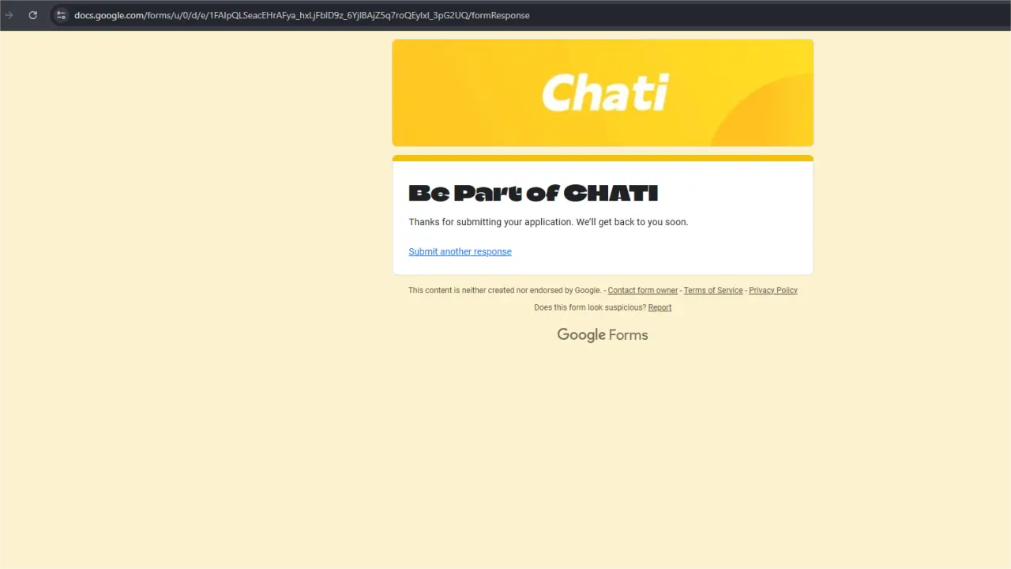This screenshot has height=569, width=1011.
Task: Report this form as suspicious
Action: click(x=660, y=307)
